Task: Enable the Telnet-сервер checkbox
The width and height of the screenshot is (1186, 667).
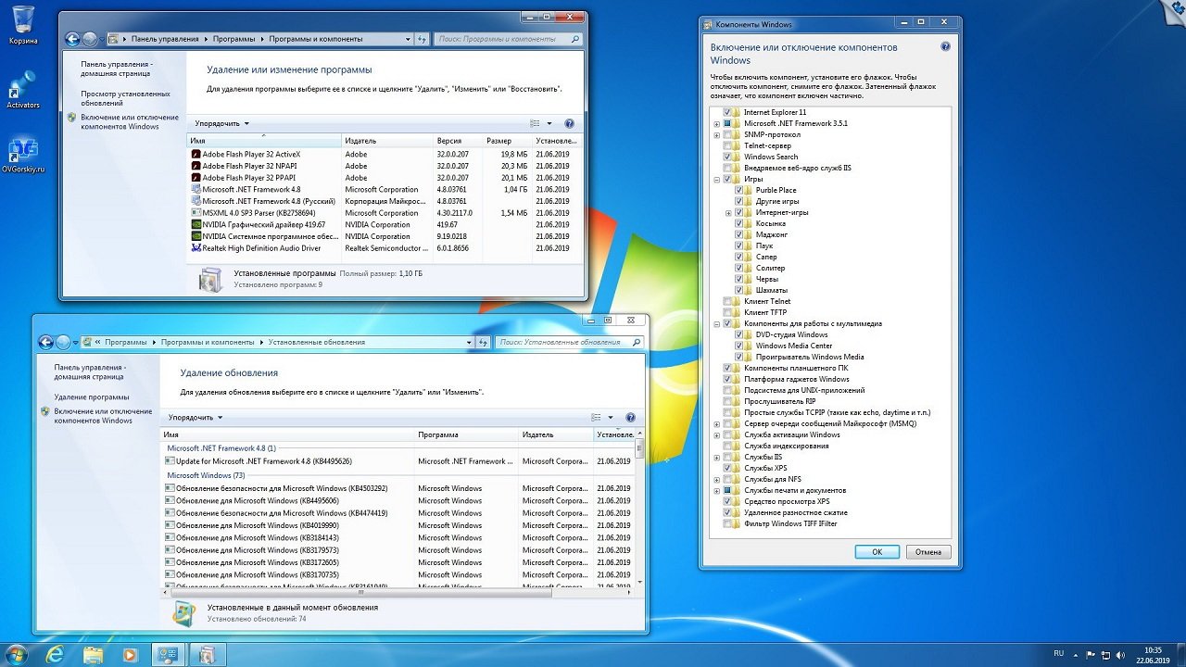Action: pos(727,145)
